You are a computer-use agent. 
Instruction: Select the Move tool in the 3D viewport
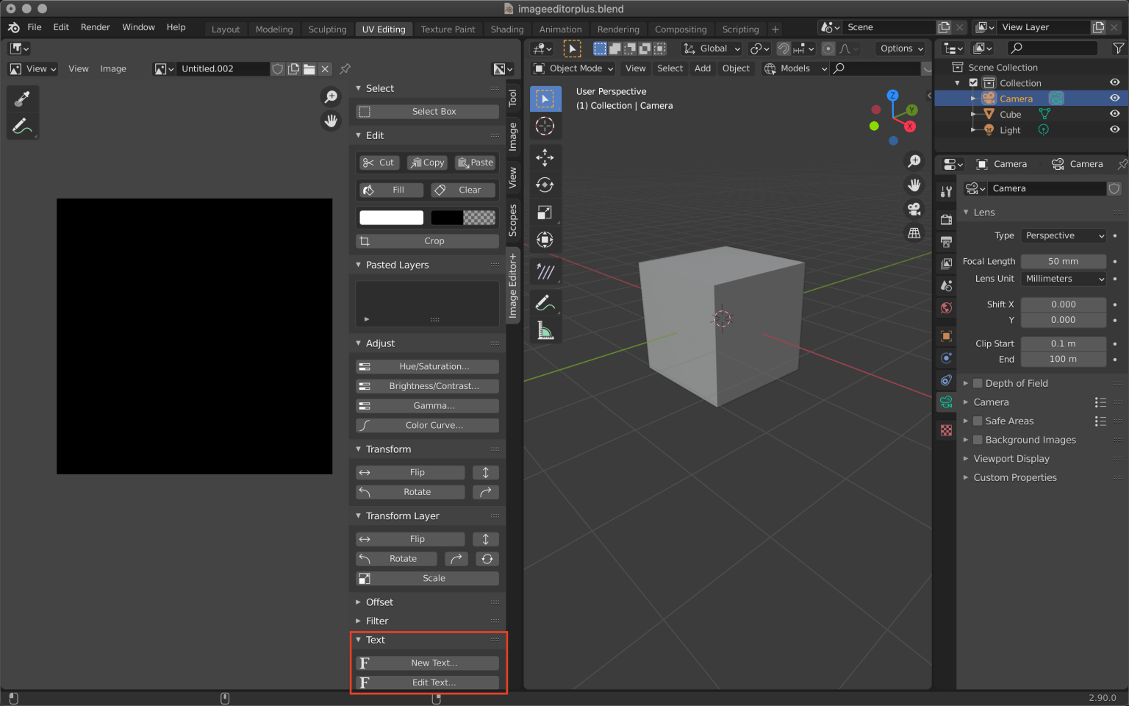pyautogui.click(x=545, y=157)
